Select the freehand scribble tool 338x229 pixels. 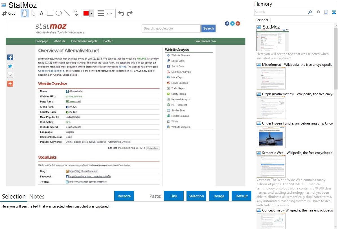click(76, 13)
